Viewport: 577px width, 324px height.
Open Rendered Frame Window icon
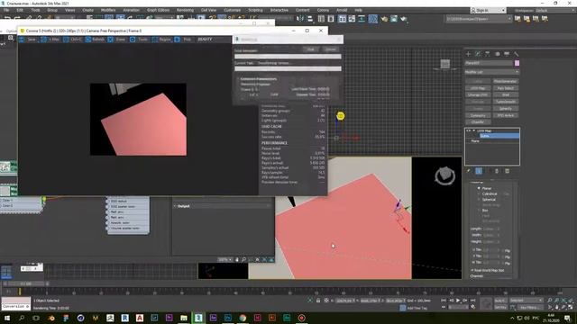394,19
